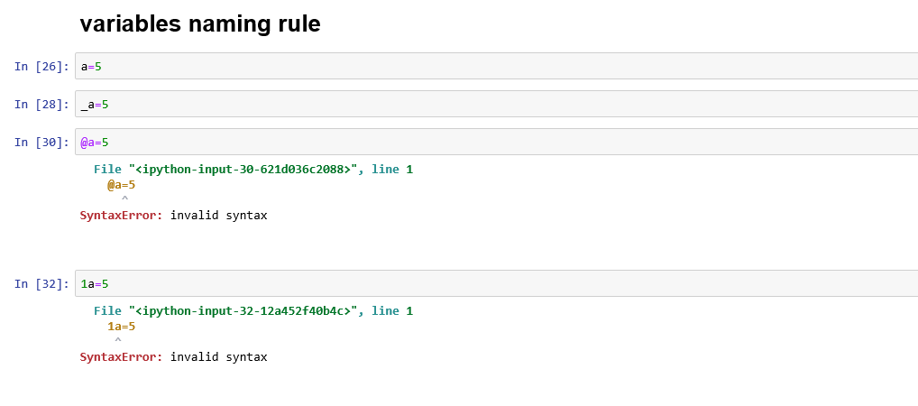Screen dimensions: 918x406
Task: Click the caret marker under traceback @a=5
Action: 124,198
